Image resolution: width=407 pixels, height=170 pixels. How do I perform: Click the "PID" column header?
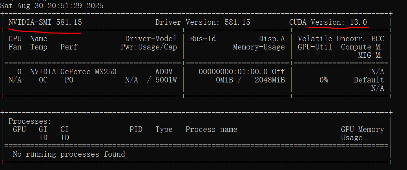[136, 129]
